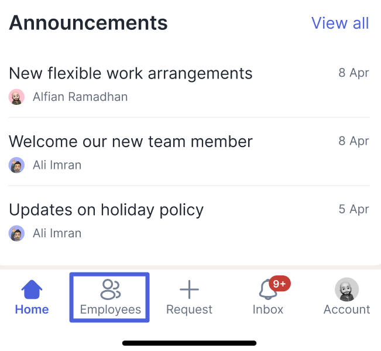
Task: Tap the Account profile avatar
Action: coord(346,289)
